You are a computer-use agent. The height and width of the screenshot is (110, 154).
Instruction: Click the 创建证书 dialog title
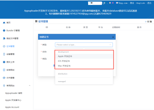[x=44, y=37]
